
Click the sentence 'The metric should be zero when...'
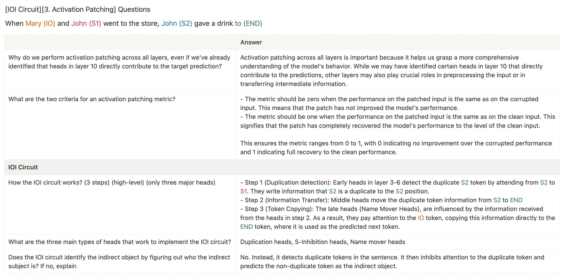[x=389, y=104]
